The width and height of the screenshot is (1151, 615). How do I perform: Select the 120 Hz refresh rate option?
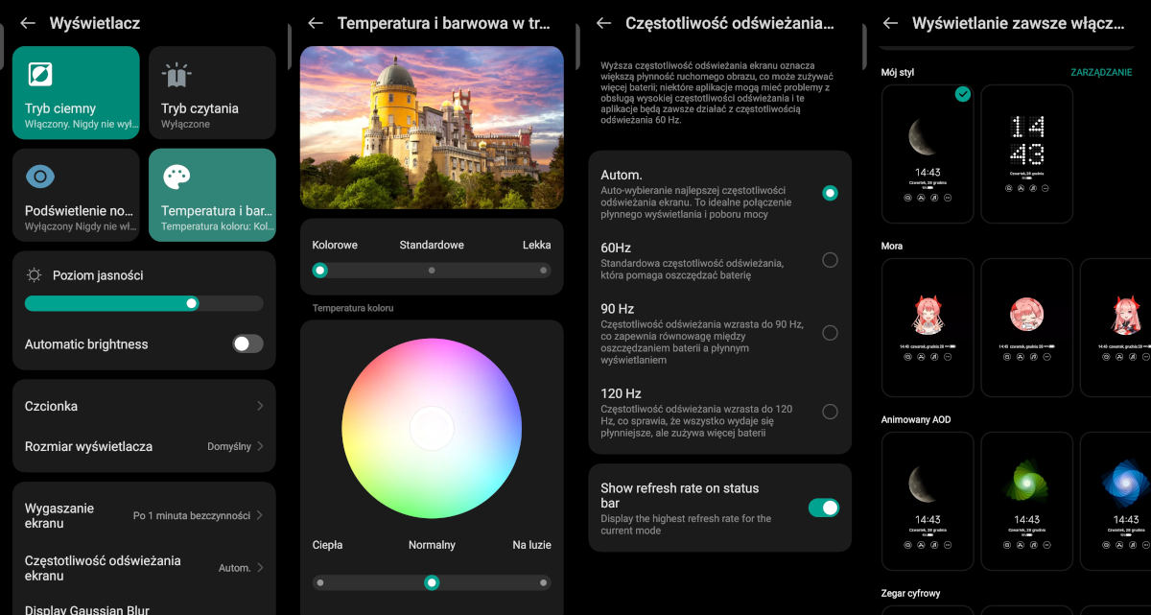[x=830, y=412]
